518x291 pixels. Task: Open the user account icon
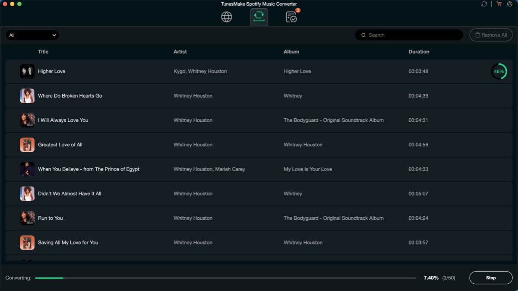[510, 4]
